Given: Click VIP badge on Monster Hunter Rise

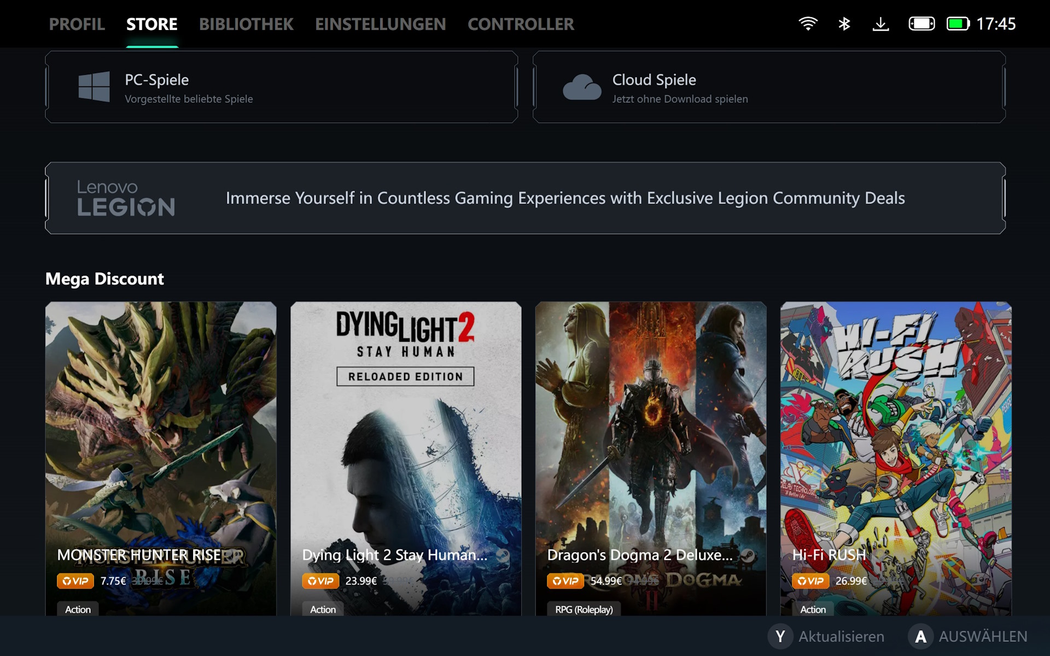Looking at the screenshot, I should coord(75,581).
